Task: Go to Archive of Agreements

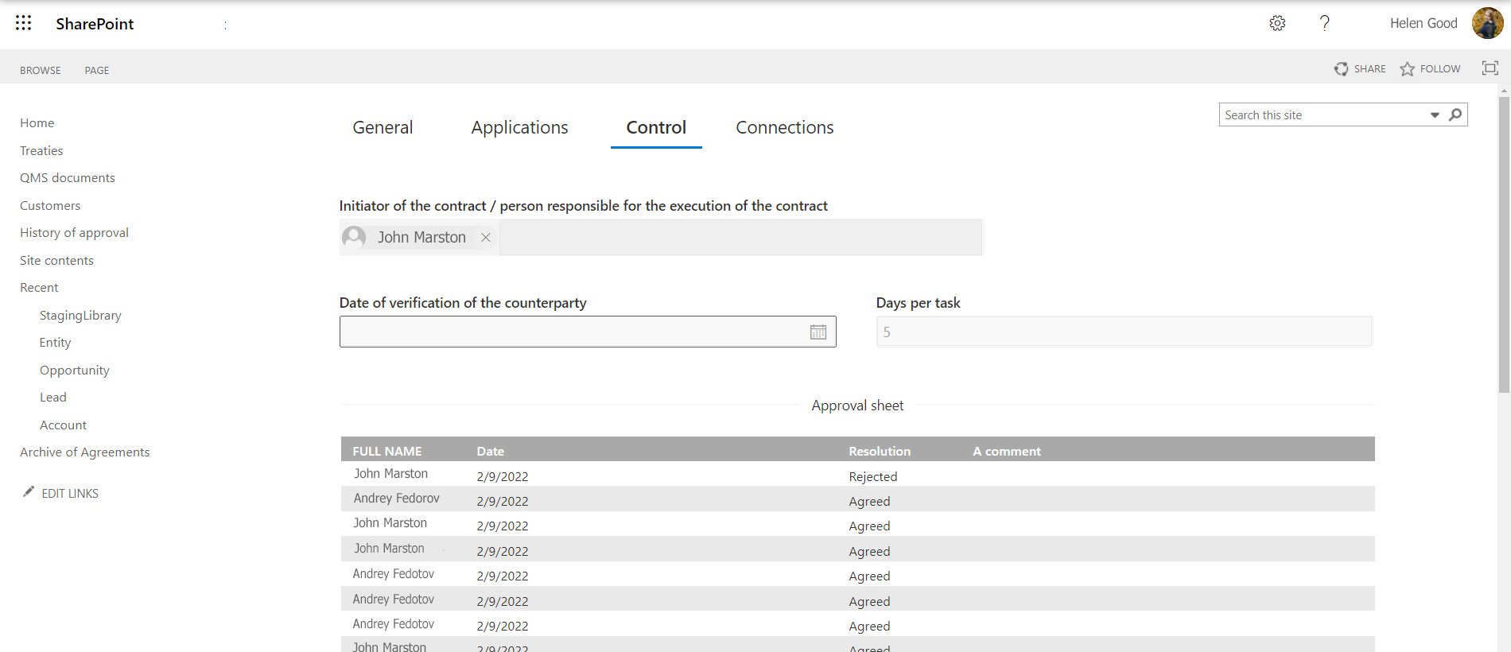Action: (x=84, y=452)
